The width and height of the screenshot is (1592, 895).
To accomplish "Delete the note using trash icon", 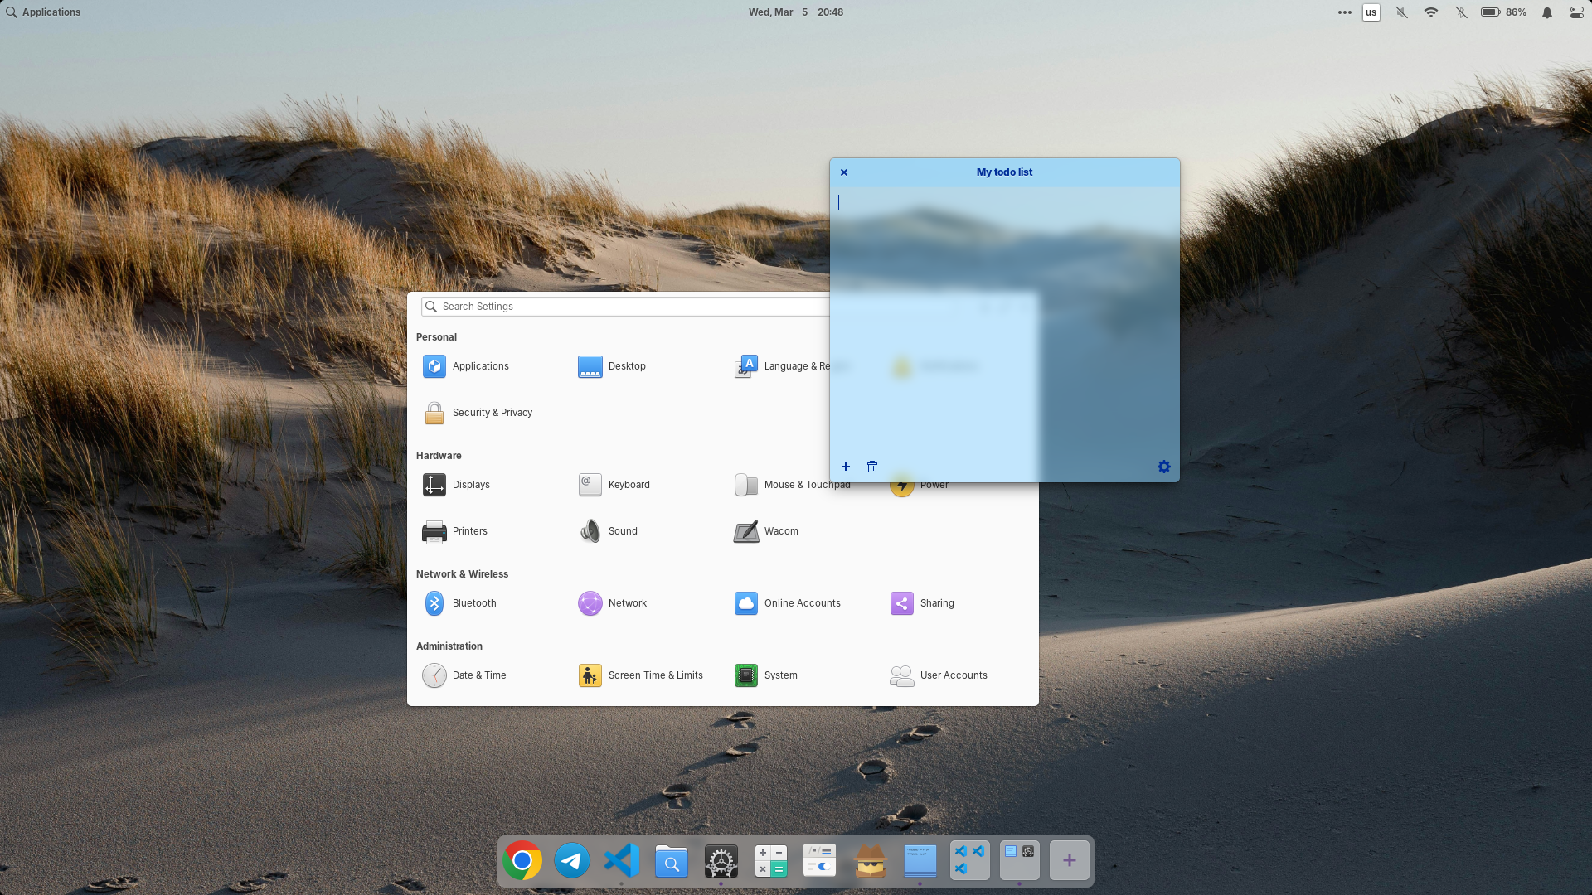I will (872, 467).
